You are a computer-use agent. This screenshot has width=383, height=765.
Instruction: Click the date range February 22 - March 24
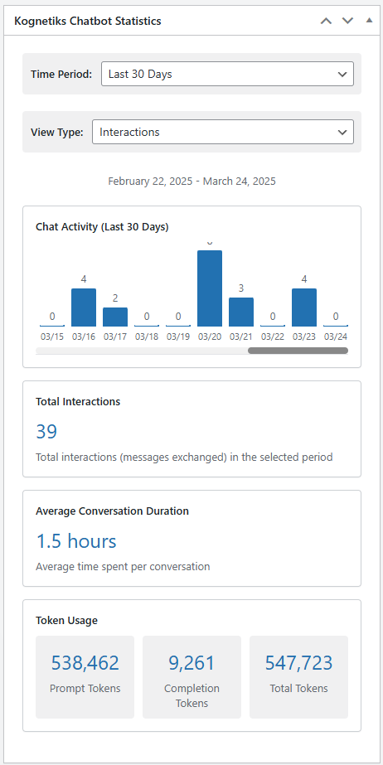(x=191, y=182)
